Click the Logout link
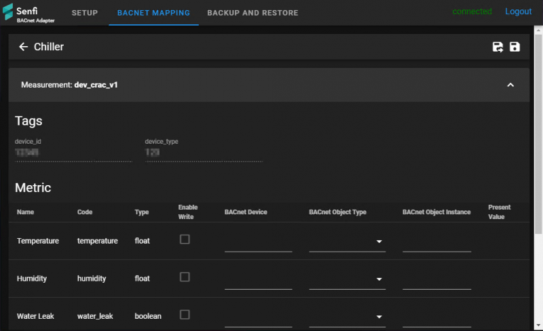The width and height of the screenshot is (543, 331). click(x=518, y=12)
